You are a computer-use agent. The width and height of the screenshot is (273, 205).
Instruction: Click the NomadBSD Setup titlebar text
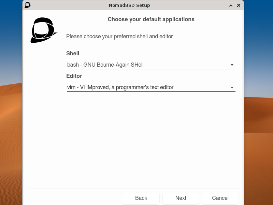pyautogui.click(x=129, y=5)
